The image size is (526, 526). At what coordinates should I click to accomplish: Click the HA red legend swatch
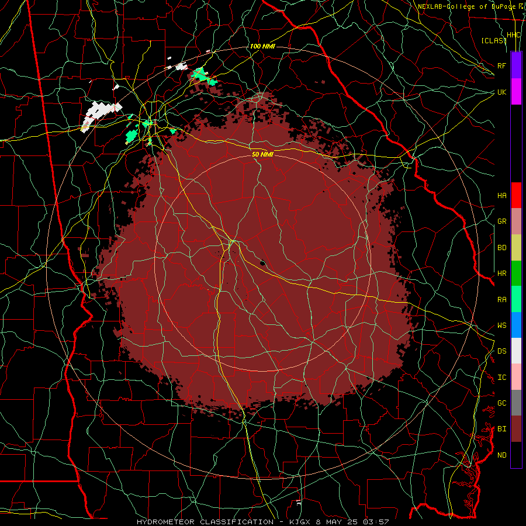click(516, 195)
